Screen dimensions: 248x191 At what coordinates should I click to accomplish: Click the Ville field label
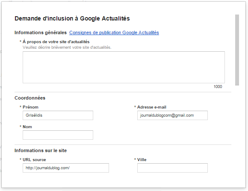pos(142,160)
